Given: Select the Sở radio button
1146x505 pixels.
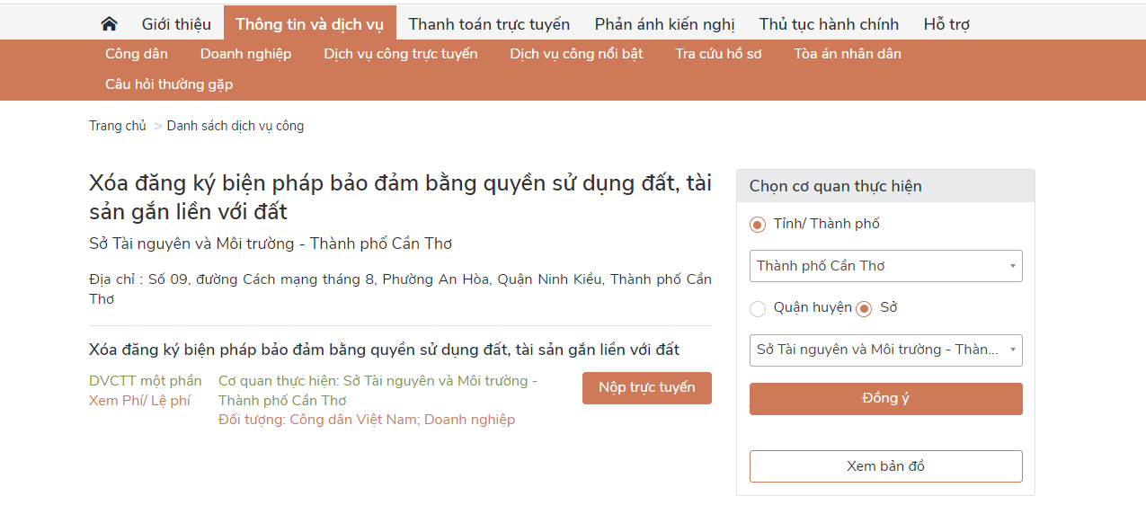Looking at the screenshot, I should coord(864,308).
